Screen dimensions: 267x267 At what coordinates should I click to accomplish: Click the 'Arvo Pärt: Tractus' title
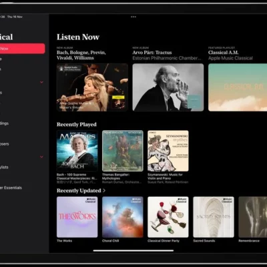tap(152, 53)
